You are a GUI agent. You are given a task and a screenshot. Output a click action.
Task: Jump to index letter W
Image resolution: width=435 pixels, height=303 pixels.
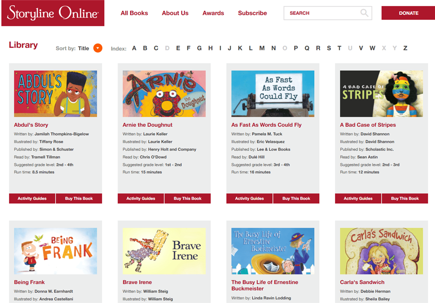[x=372, y=48]
